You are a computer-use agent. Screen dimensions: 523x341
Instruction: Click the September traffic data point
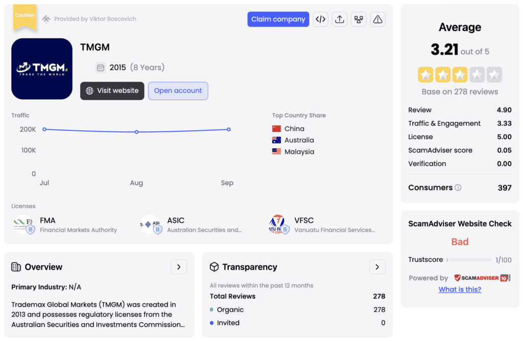coord(229,129)
